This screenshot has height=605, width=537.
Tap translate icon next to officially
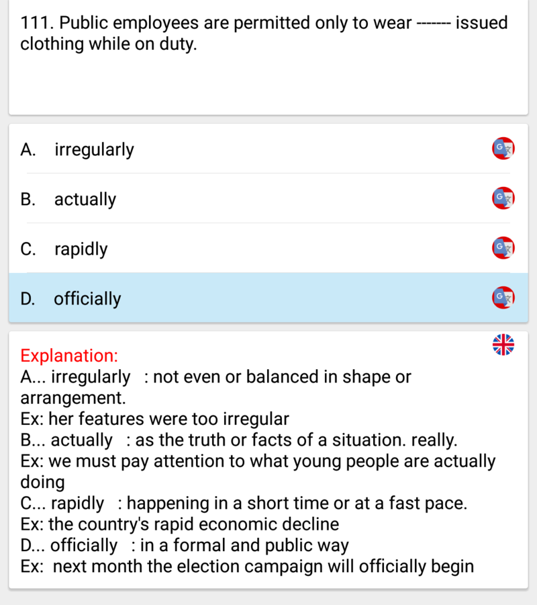point(503,298)
